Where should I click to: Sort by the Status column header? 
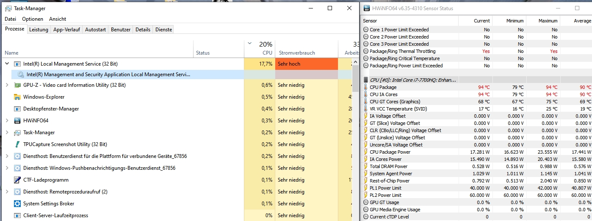[219, 49]
